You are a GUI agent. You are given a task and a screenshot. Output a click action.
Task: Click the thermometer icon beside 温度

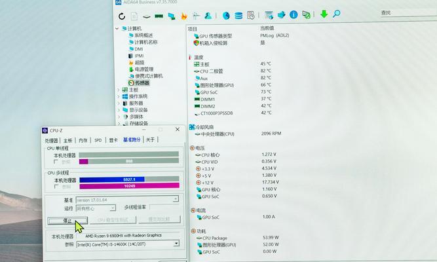tap(190, 58)
